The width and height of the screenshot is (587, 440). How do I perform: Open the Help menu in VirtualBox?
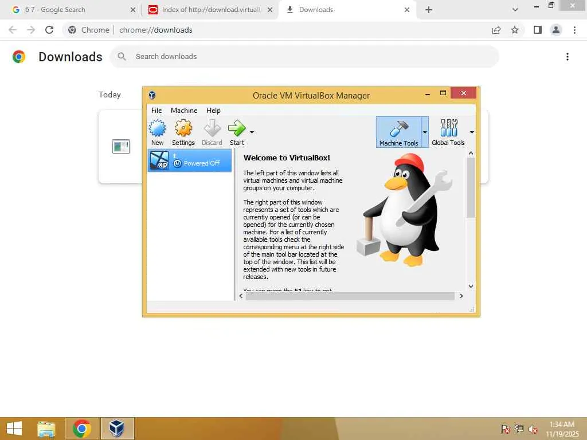213,111
